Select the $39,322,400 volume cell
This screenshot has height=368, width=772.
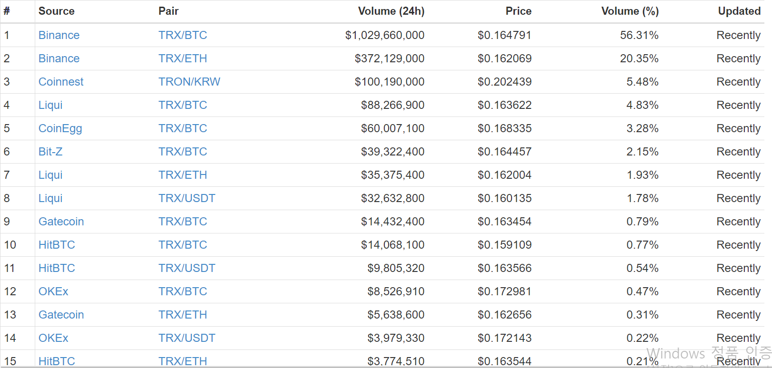393,152
